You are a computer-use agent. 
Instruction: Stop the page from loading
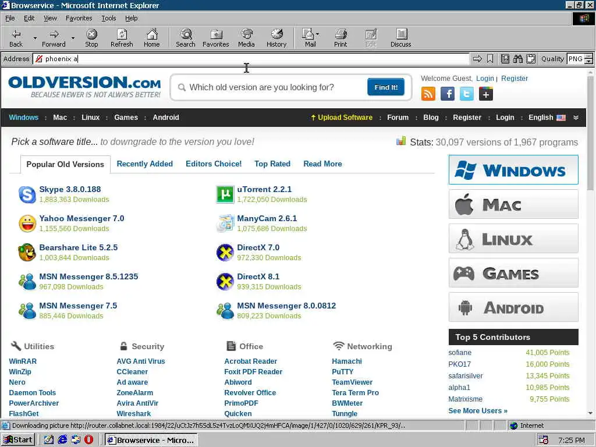click(x=91, y=38)
